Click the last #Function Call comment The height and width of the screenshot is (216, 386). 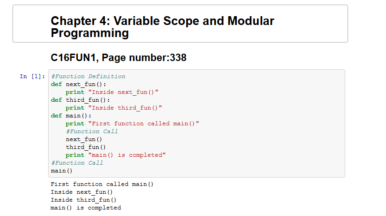[x=77, y=163]
